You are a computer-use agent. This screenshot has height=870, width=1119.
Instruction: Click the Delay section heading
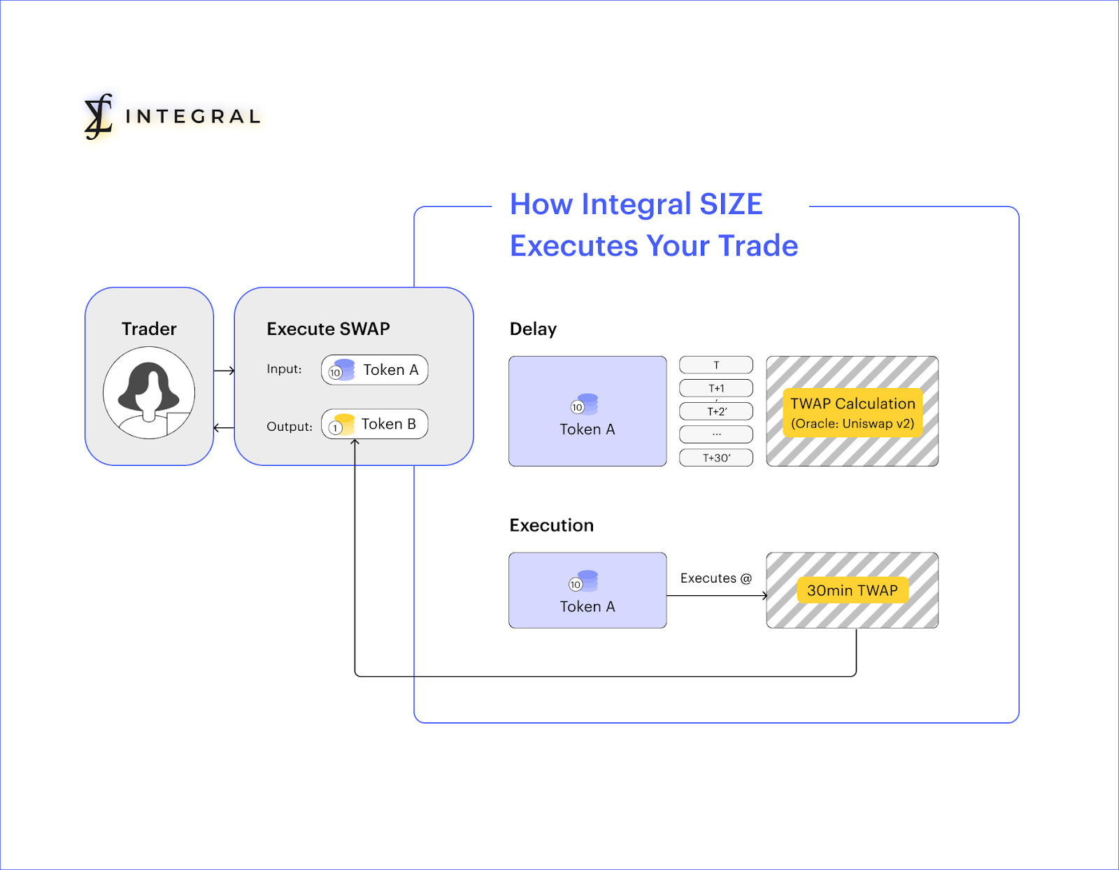pyautogui.click(x=533, y=329)
